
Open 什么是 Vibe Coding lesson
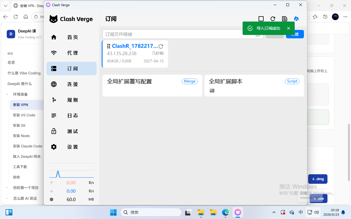(24, 73)
